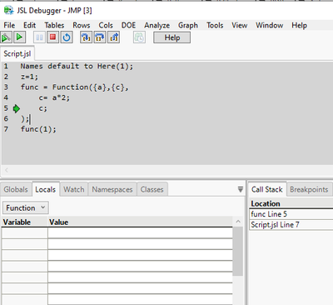
Task: Click the green Run button
Action: 19,37
